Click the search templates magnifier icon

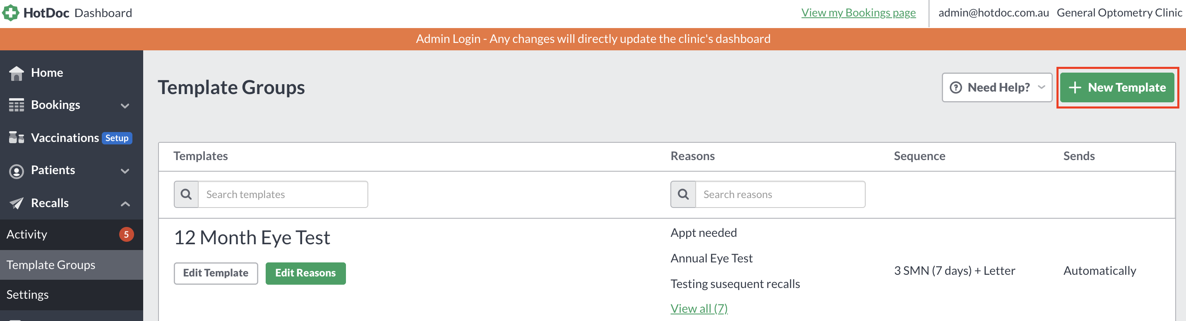pyautogui.click(x=186, y=194)
